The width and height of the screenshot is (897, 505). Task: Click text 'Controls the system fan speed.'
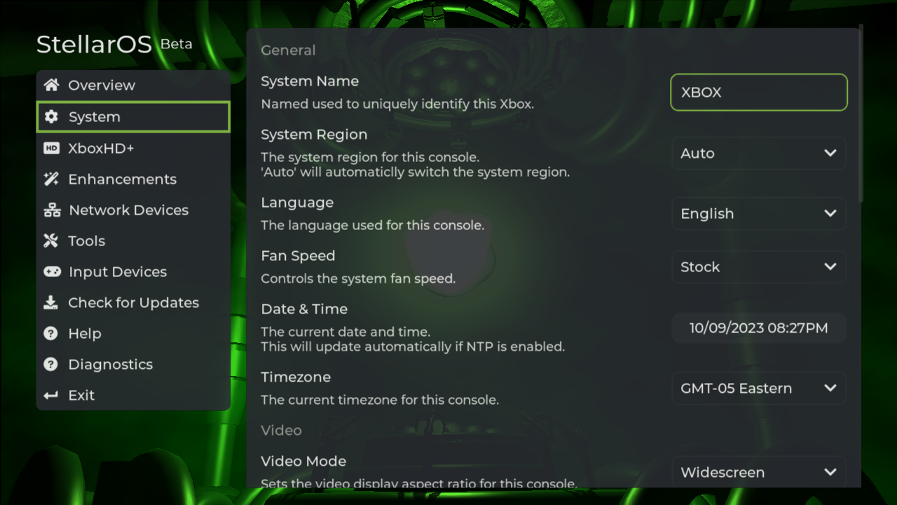tap(358, 279)
